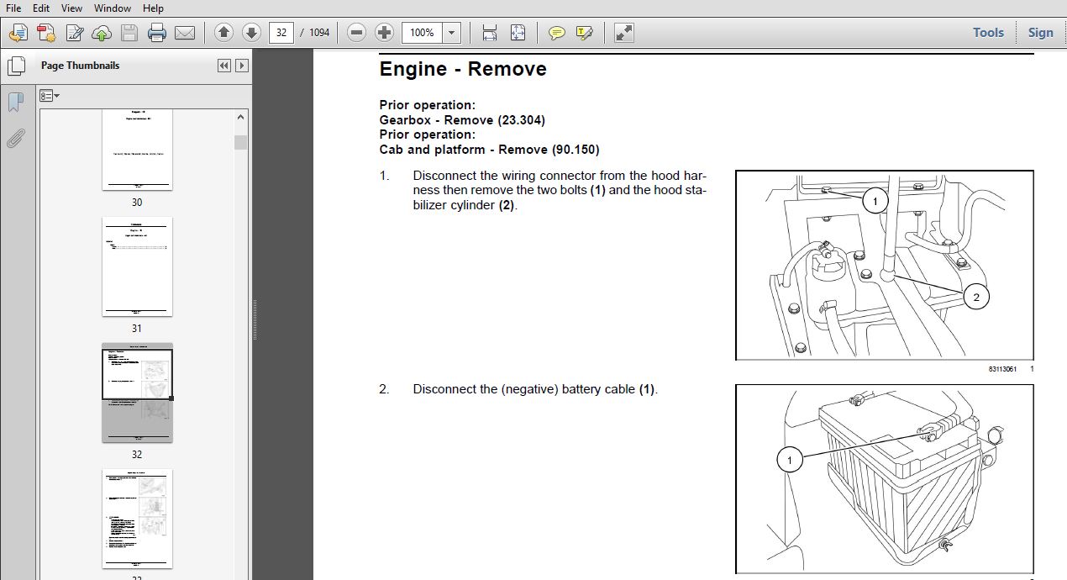Viewport: 1067px width, 580px height.
Task: Open the Tools pane
Action: click(x=988, y=33)
